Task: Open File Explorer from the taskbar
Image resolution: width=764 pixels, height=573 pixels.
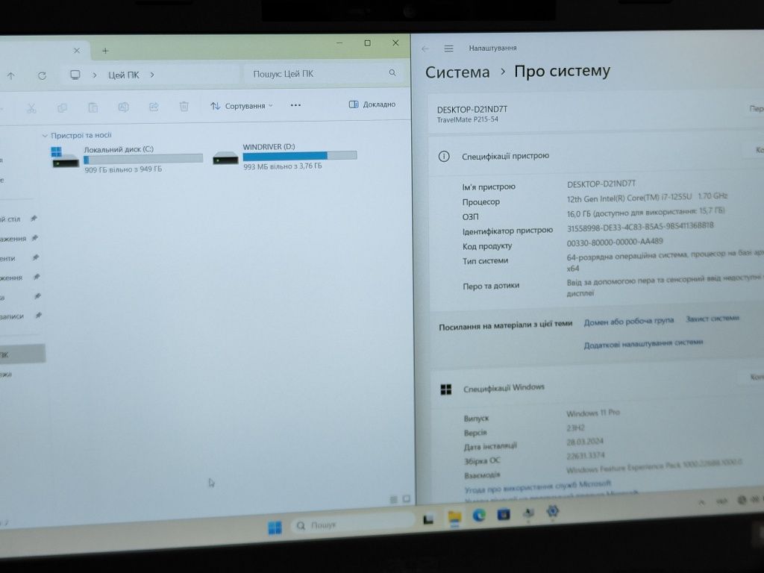Action: pos(454,518)
